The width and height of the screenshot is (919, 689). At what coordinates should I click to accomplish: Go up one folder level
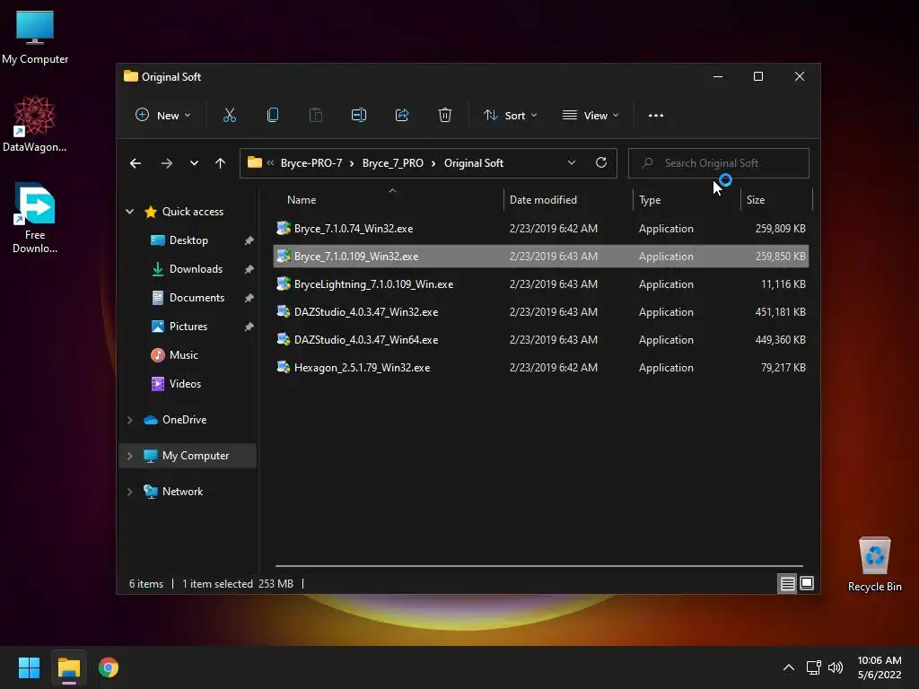click(220, 163)
